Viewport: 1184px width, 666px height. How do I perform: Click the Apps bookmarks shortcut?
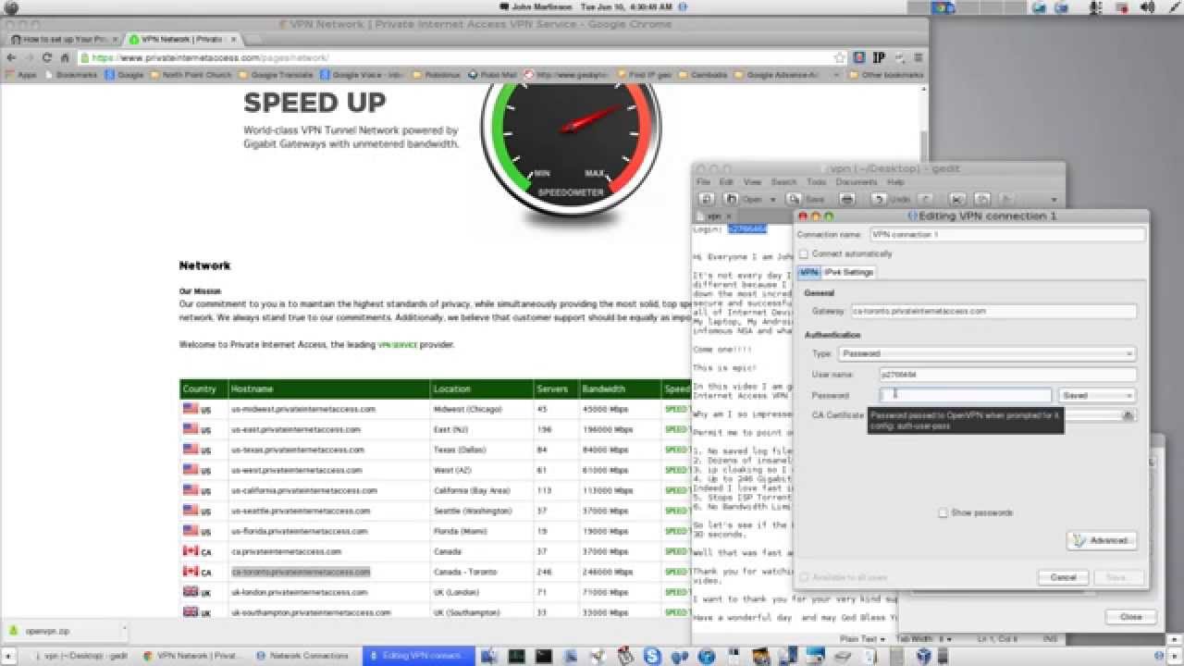click(x=21, y=75)
